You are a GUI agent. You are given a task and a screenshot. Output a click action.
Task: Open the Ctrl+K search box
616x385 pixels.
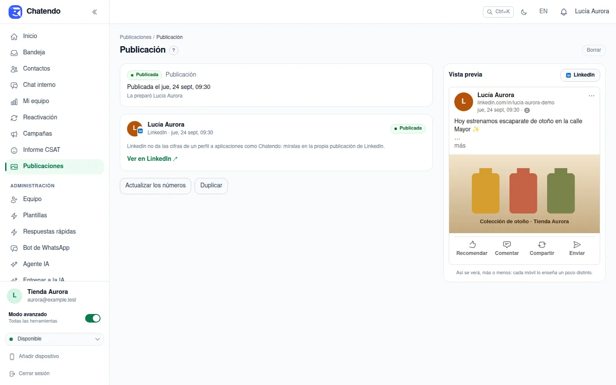(x=498, y=12)
